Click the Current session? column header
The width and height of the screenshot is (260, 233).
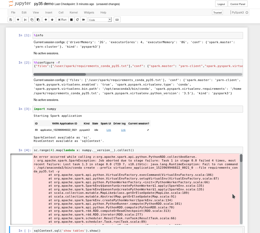tap(139, 124)
